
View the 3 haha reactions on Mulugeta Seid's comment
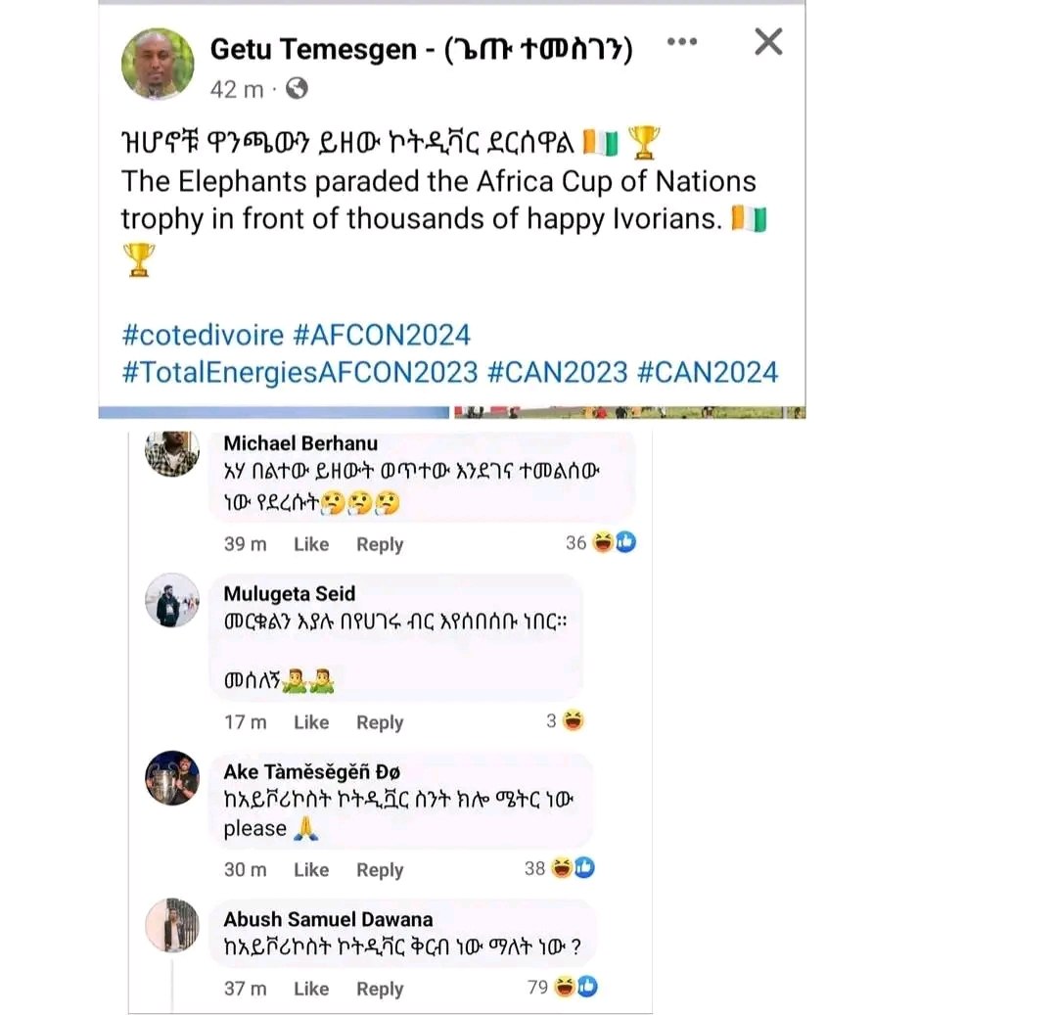[565, 720]
